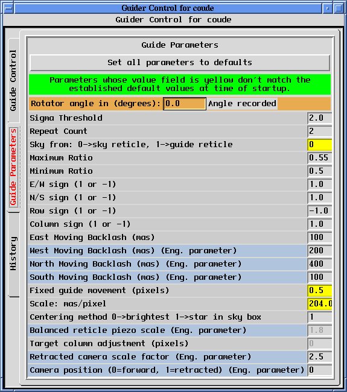
Task: Click the Target column adjustment (pixels) label
Action: tap(109, 344)
